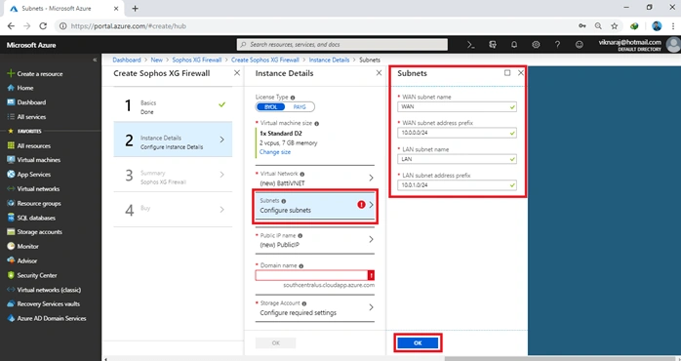Expand the Public IP name setting
The height and width of the screenshot is (361, 681).
315,240
